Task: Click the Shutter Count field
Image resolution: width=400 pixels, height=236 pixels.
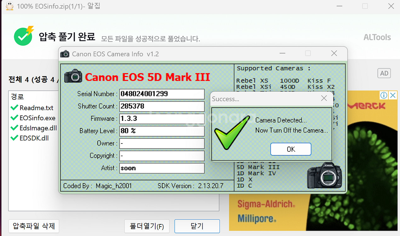Action: point(162,106)
